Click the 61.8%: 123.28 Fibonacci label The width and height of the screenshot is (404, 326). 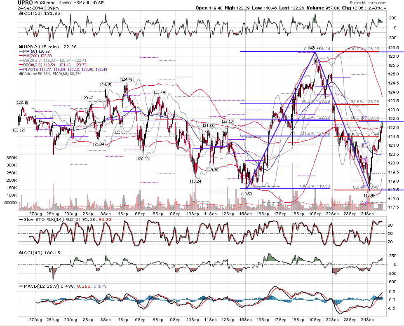(x=364, y=102)
